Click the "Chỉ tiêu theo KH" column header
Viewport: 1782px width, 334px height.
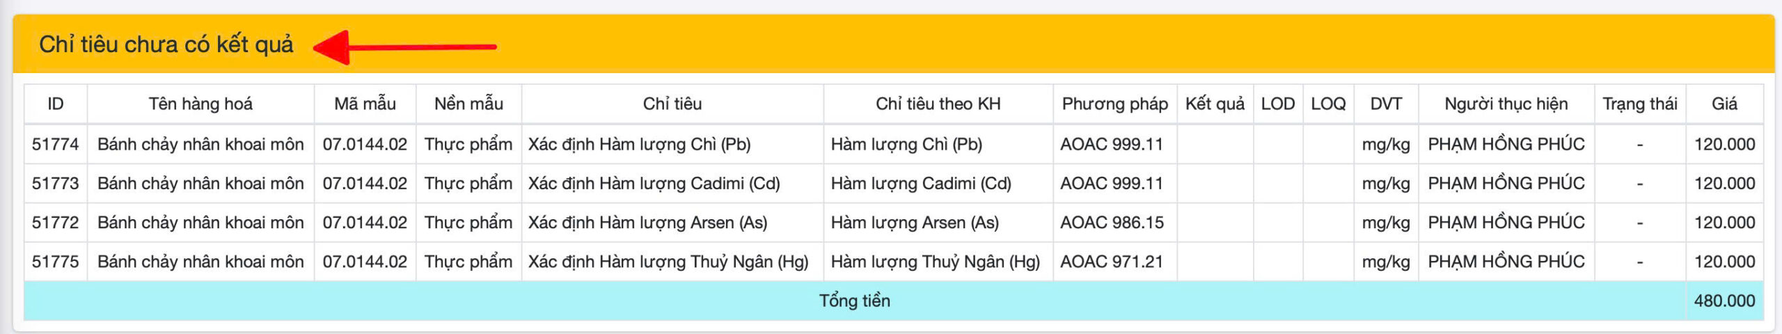(938, 104)
